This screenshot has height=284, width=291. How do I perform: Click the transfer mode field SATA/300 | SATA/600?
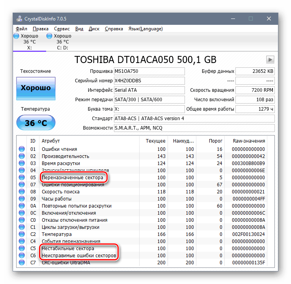point(149,100)
